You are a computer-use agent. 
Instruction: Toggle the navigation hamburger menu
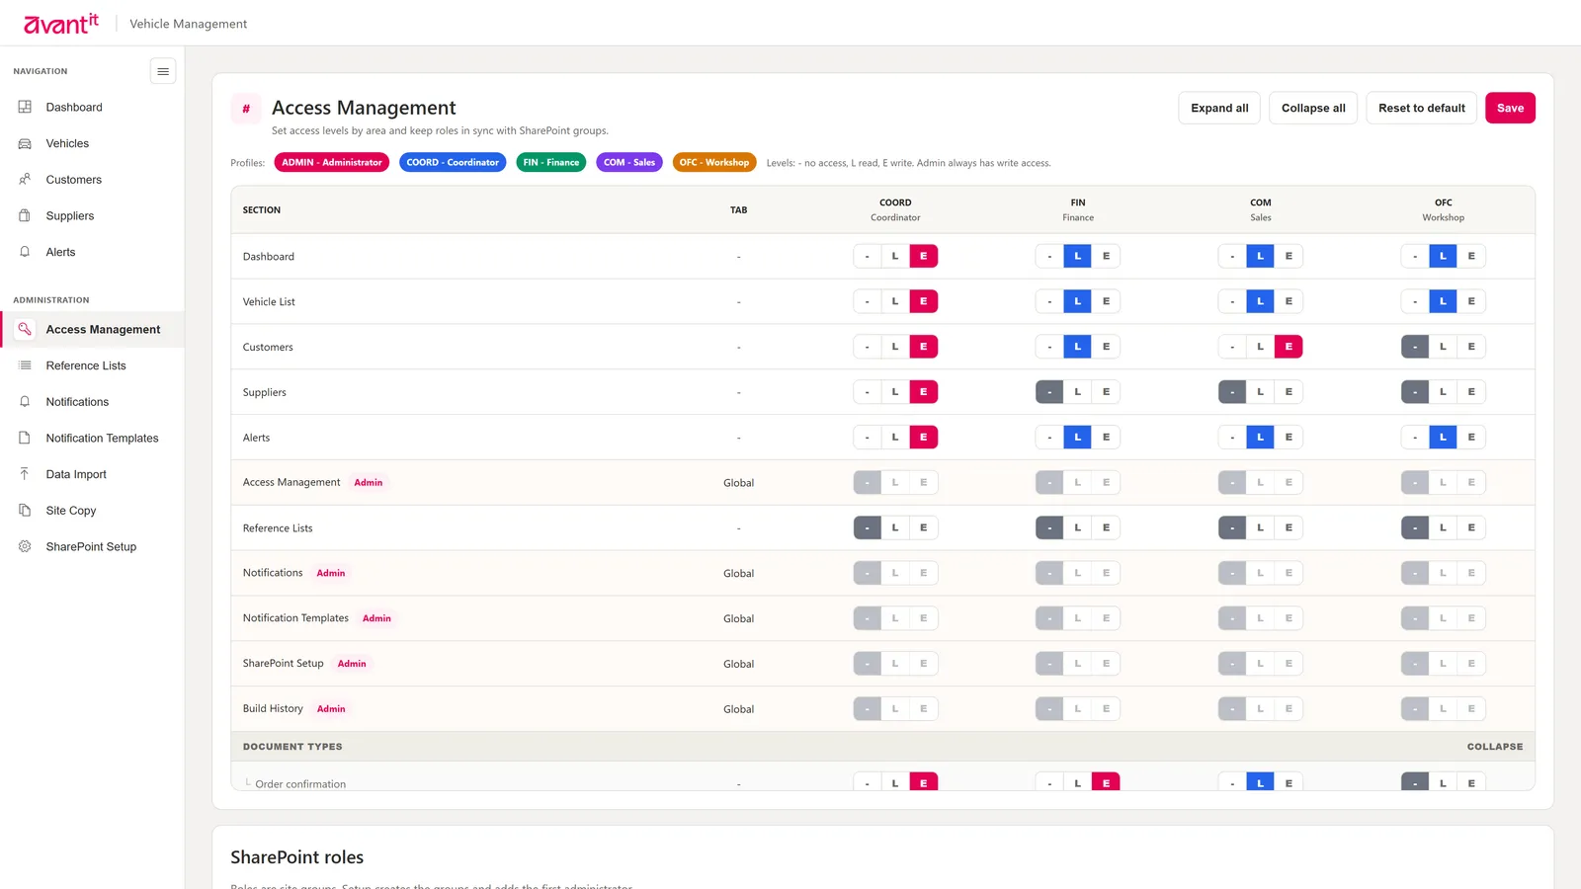coord(163,71)
